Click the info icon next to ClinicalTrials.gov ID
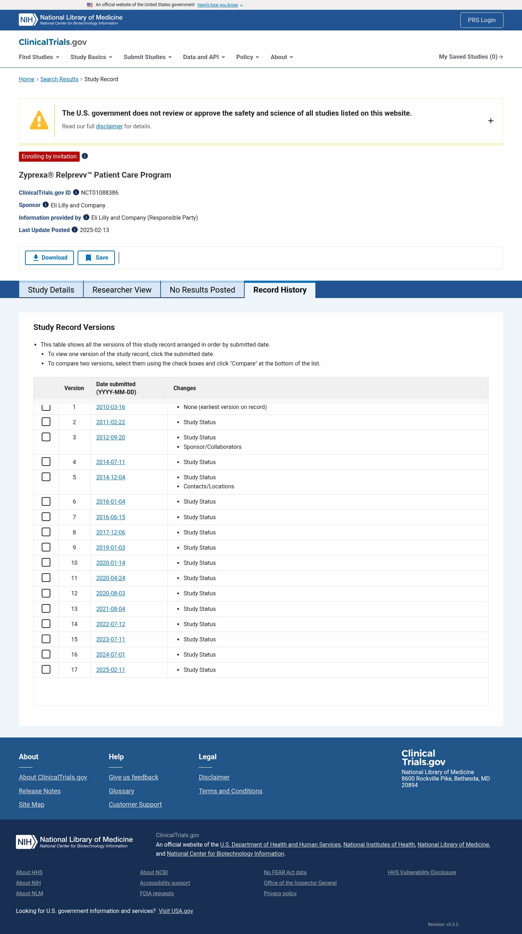Viewport: 522px width, 934px height. click(x=76, y=192)
